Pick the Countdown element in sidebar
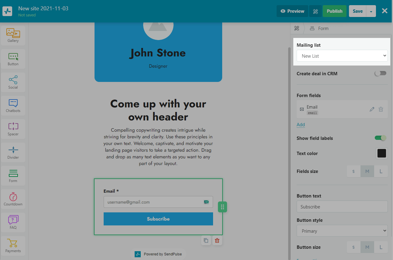The height and width of the screenshot is (260, 393). [x=13, y=199]
